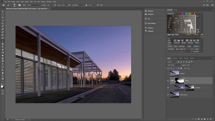Open the Paragraph panel
The image size is (215, 121).
pos(149,31)
